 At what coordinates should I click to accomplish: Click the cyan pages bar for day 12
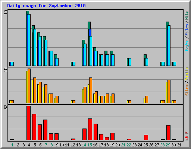point(74,64)
